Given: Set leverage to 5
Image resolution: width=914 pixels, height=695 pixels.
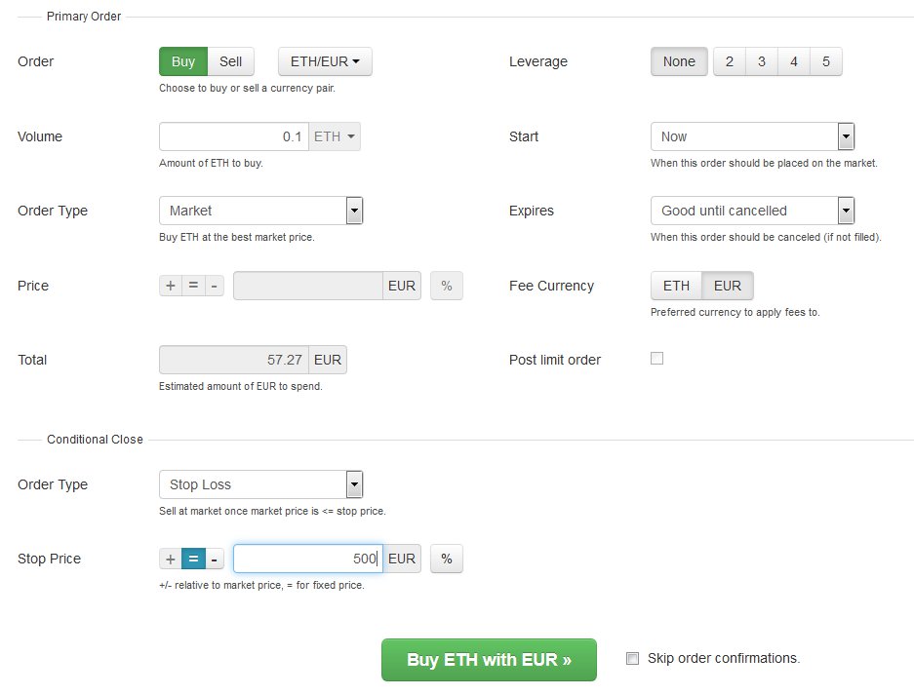Looking at the screenshot, I should [x=825, y=61].
